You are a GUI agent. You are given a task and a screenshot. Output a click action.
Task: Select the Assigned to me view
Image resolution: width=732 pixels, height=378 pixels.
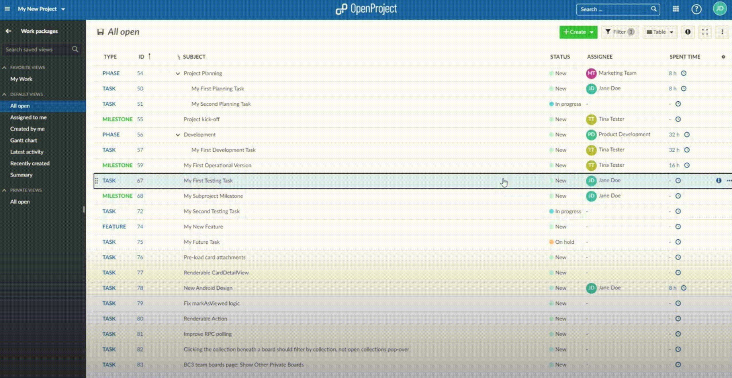pyautogui.click(x=28, y=117)
